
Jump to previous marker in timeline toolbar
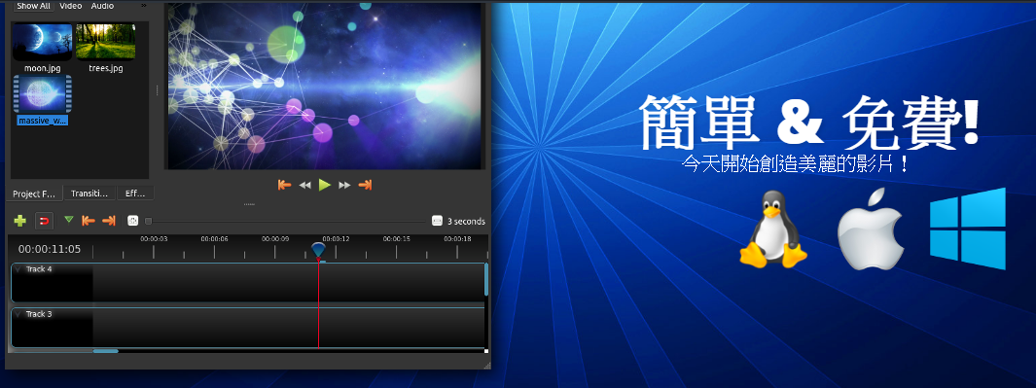point(88,221)
